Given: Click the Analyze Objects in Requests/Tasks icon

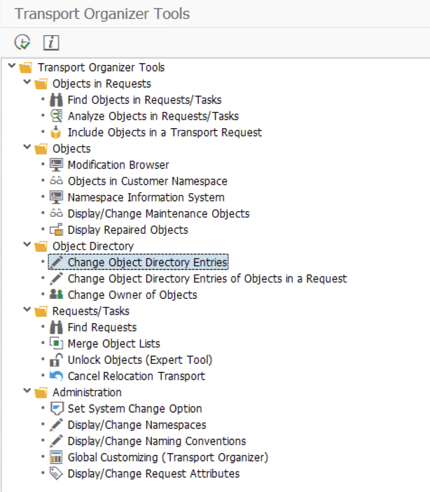Looking at the screenshot, I should coord(58,116).
